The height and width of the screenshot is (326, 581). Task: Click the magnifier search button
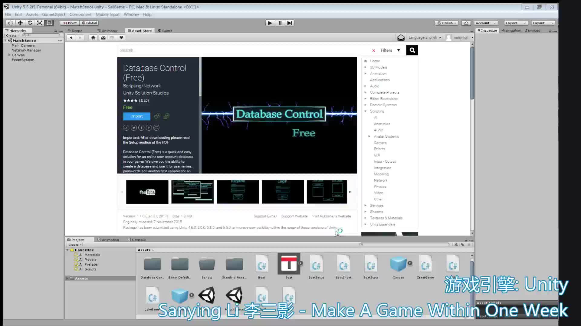click(412, 50)
